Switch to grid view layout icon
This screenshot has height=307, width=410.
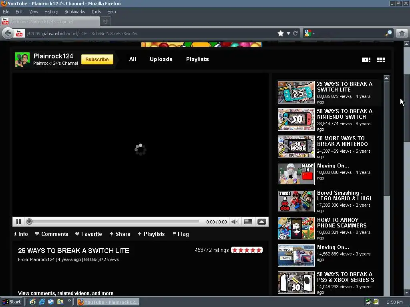click(x=381, y=60)
